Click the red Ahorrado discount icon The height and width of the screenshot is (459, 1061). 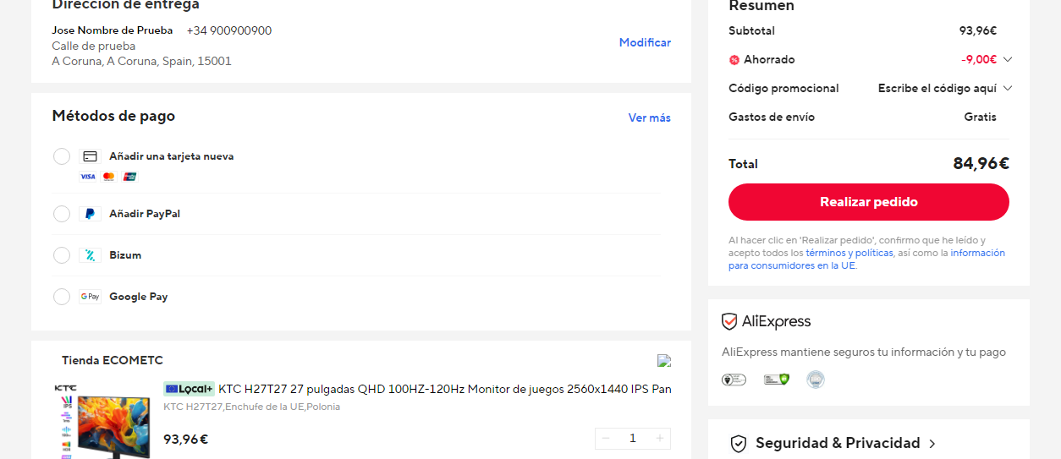(734, 60)
